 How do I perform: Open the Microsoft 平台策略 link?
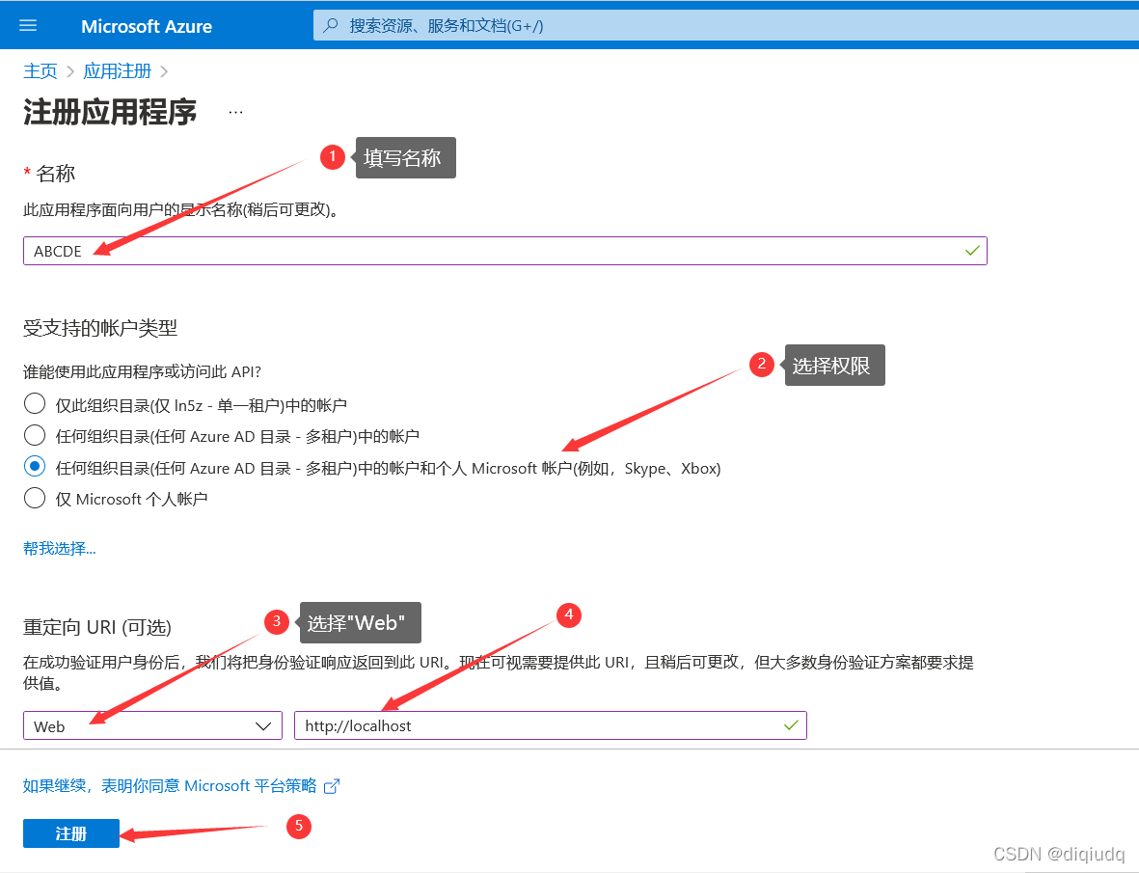tap(170, 786)
